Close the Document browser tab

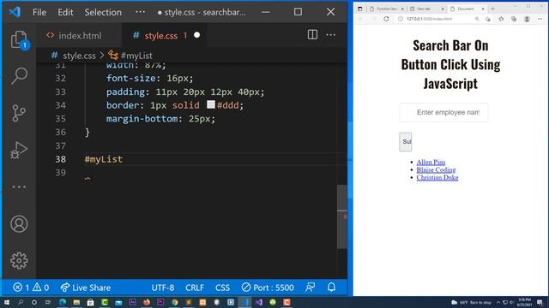click(x=483, y=9)
